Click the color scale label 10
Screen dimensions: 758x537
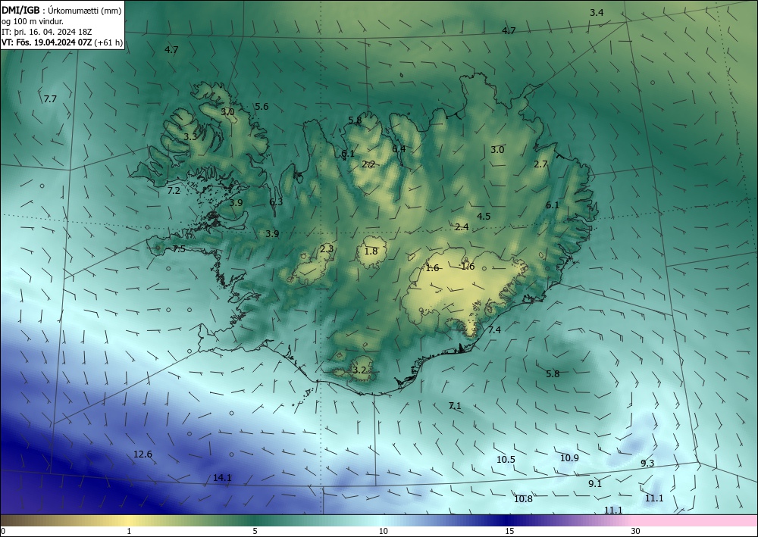point(383,532)
